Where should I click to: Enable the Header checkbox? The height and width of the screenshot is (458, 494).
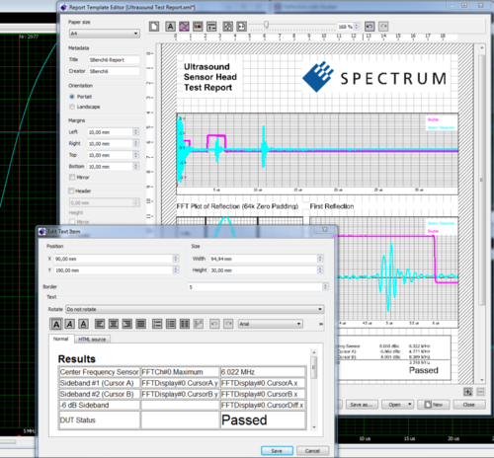click(71, 191)
